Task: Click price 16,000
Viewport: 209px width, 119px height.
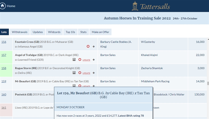Action: coord(200,42)
